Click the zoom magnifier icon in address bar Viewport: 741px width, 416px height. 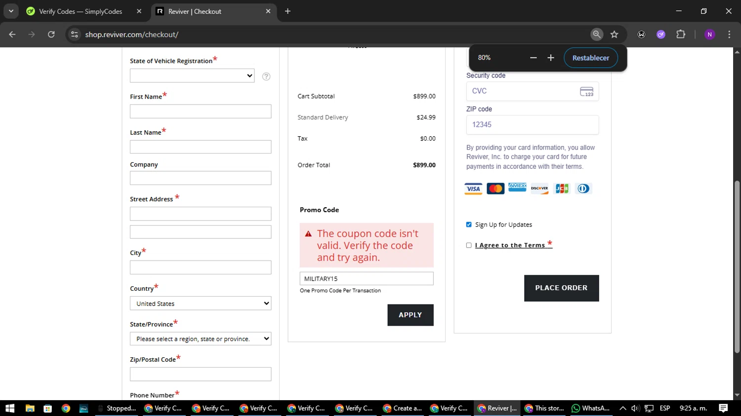[x=597, y=34]
